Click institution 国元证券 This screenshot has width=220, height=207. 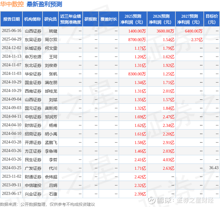pyautogui.click(x=33, y=108)
